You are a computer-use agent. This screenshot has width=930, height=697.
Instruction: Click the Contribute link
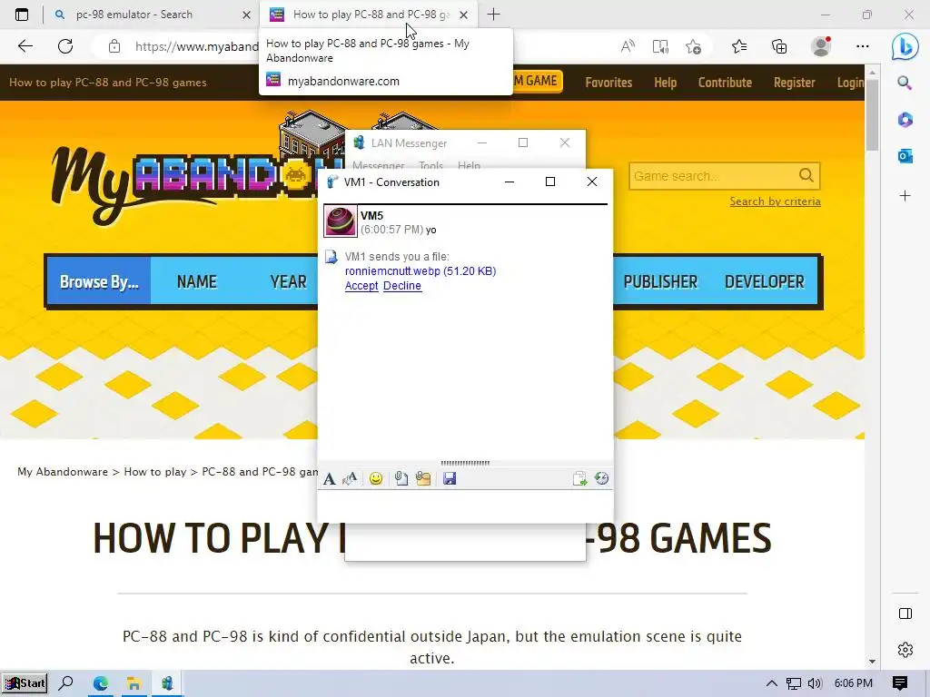pos(725,83)
